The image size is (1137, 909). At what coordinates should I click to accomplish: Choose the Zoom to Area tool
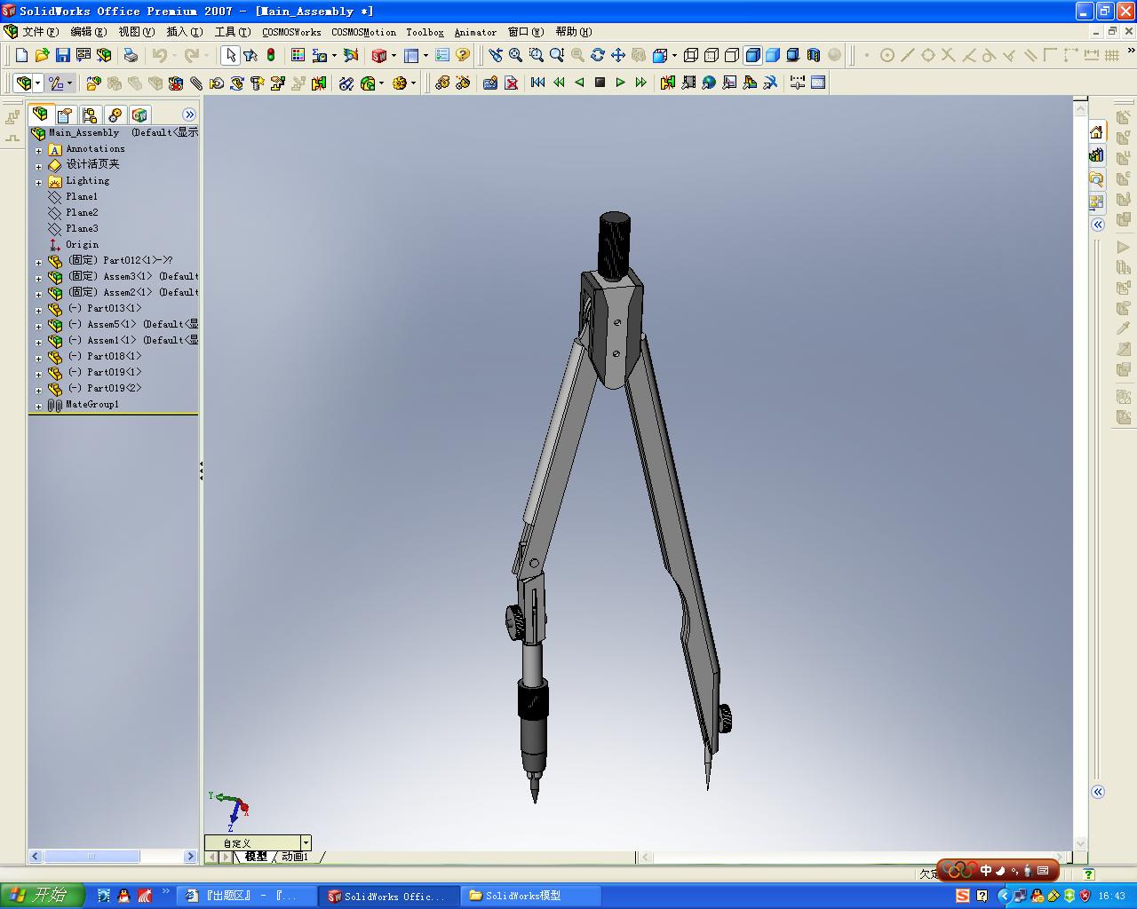536,55
